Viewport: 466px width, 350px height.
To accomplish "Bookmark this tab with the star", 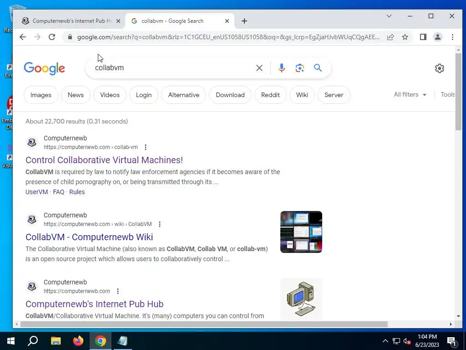I will 405,37.
